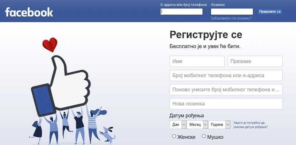The image size is (296, 145).
Task: Open the Месец month dropdown
Action: pos(197,124)
